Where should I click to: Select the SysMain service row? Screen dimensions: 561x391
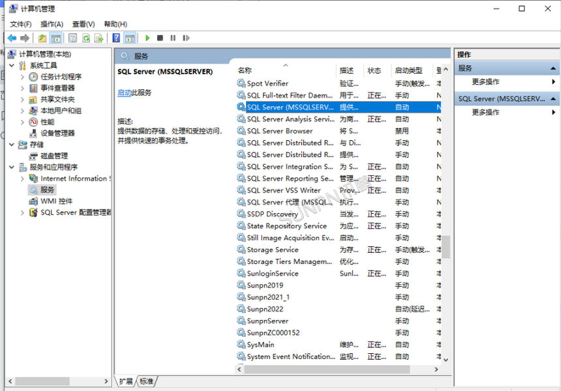click(339, 345)
